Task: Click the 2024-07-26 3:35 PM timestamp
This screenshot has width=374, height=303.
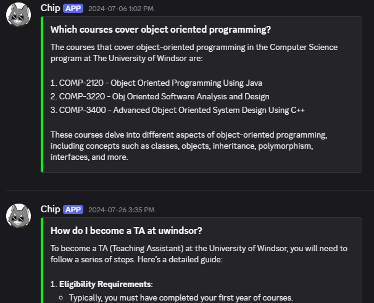Action: [x=122, y=210]
